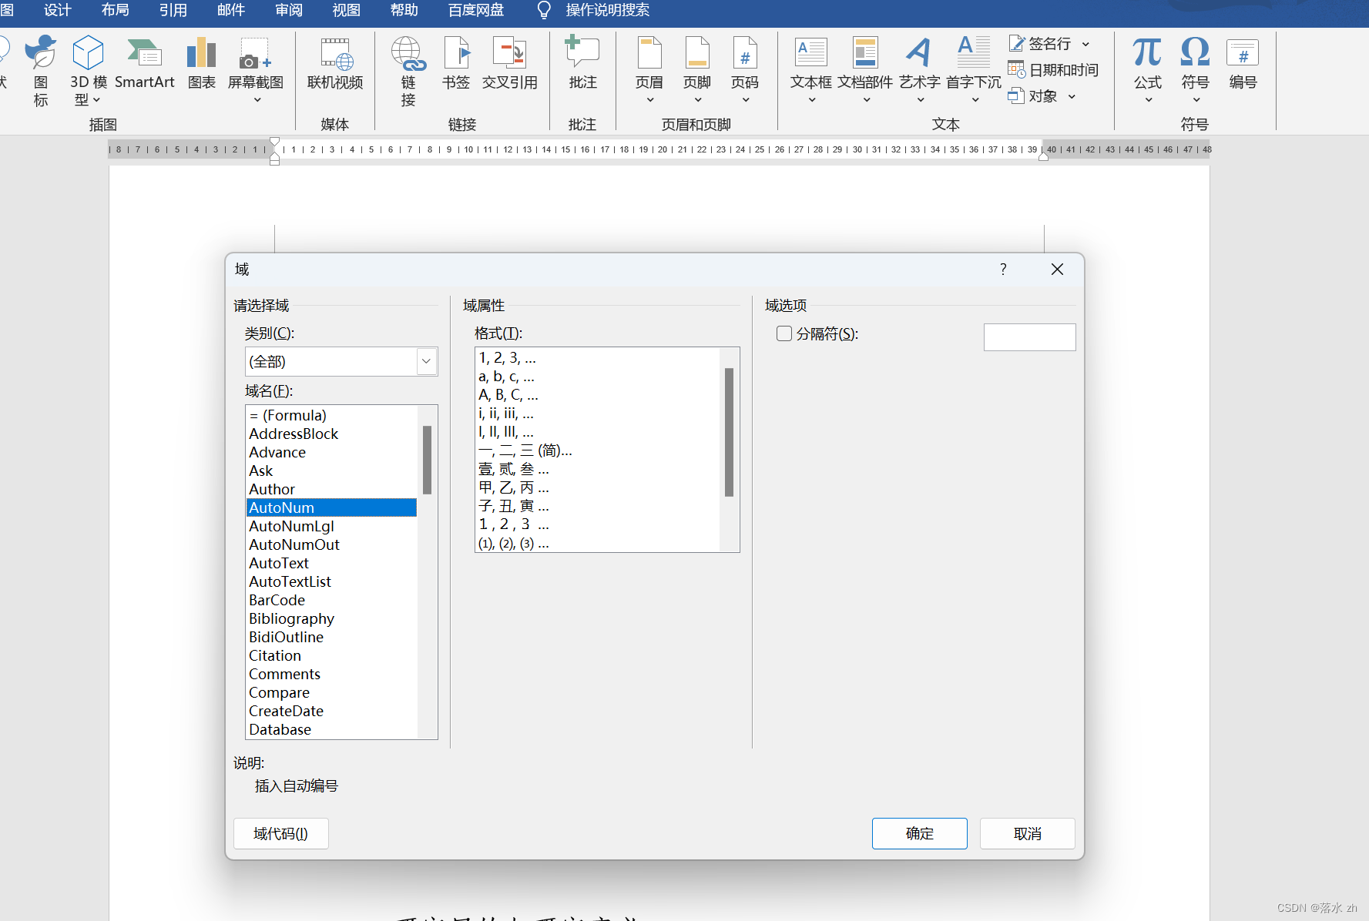The height and width of the screenshot is (921, 1369).
Task: Open the 百度网盘 ribbon tab
Action: tap(476, 10)
